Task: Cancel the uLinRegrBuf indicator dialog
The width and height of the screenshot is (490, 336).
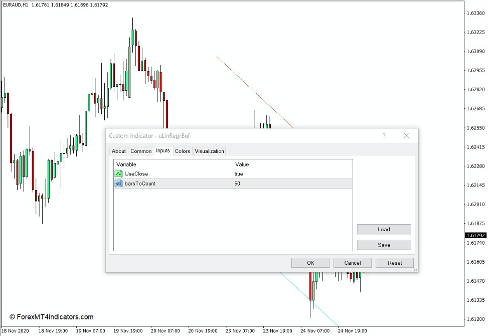Action: click(x=352, y=262)
